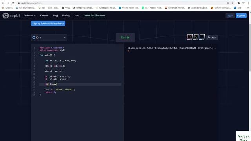Viewport: 251px width, 141px height.
Task: Click Sign up for the full experience
Action: [48, 23]
